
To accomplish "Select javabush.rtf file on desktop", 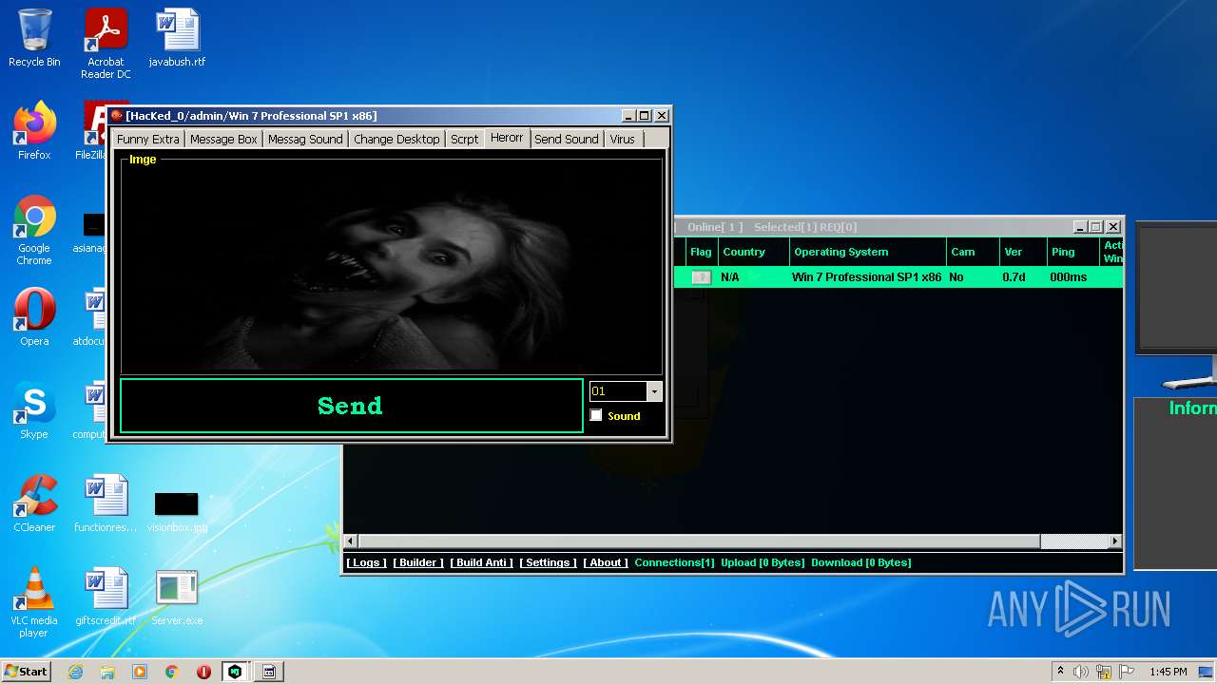I will coord(177,38).
